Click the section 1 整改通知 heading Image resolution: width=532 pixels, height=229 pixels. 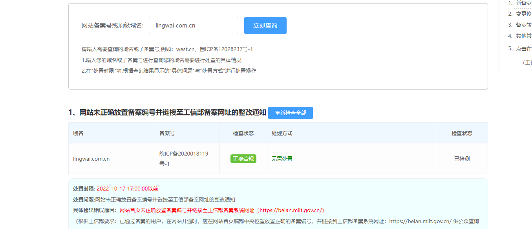167,113
